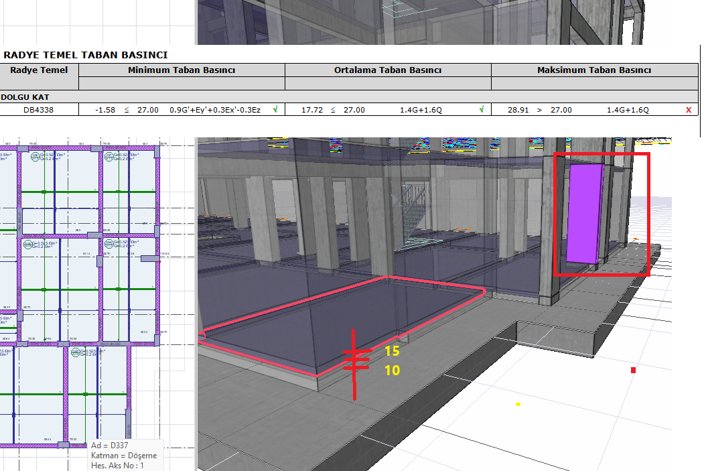The width and height of the screenshot is (708, 471).
Task: Click the RADYE TEMEL TABAN BASINCI title
Action: tap(86, 55)
